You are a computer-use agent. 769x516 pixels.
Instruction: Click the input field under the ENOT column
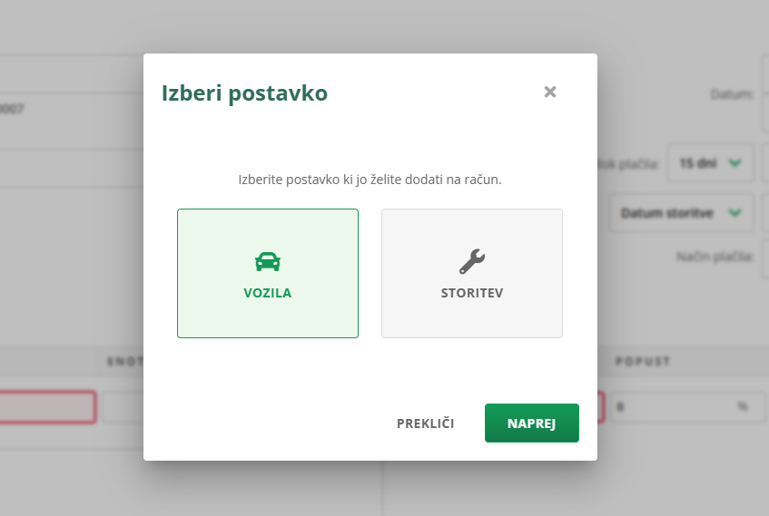pyautogui.click(x=123, y=406)
